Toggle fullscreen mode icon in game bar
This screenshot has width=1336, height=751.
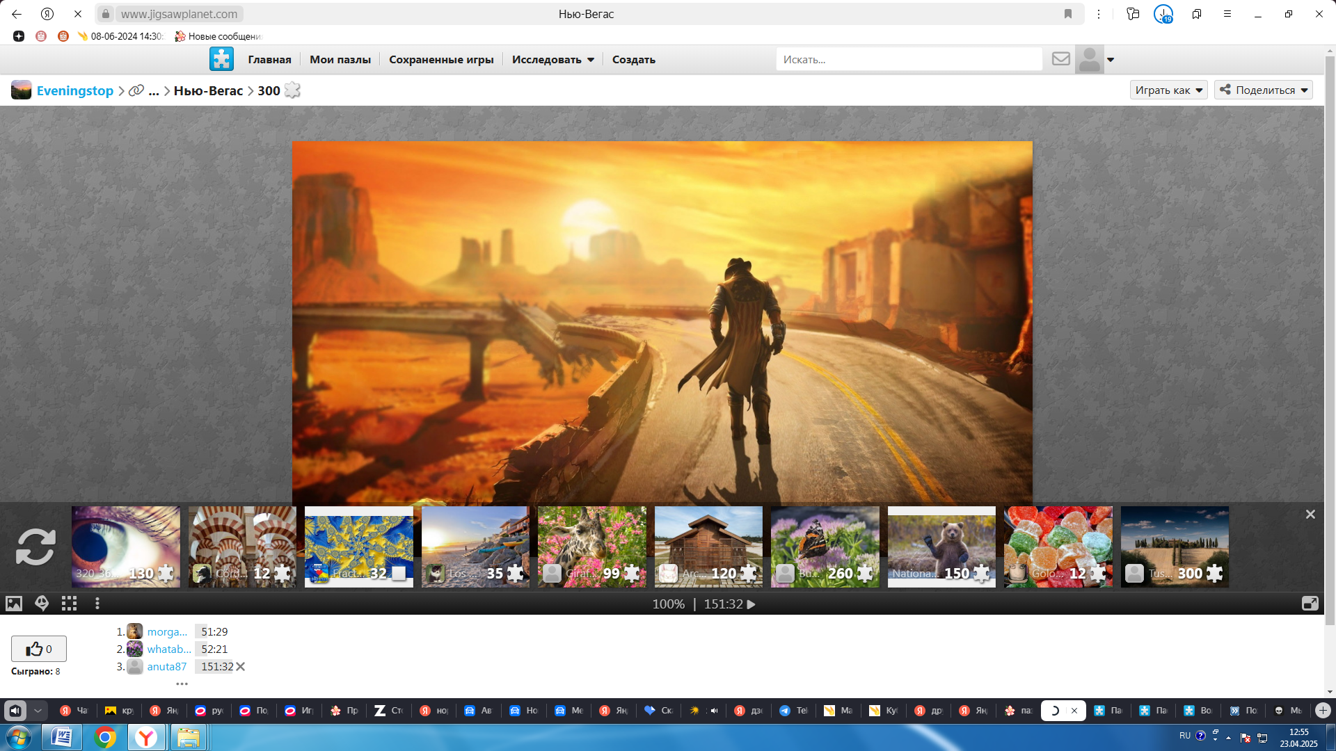(1310, 604)
